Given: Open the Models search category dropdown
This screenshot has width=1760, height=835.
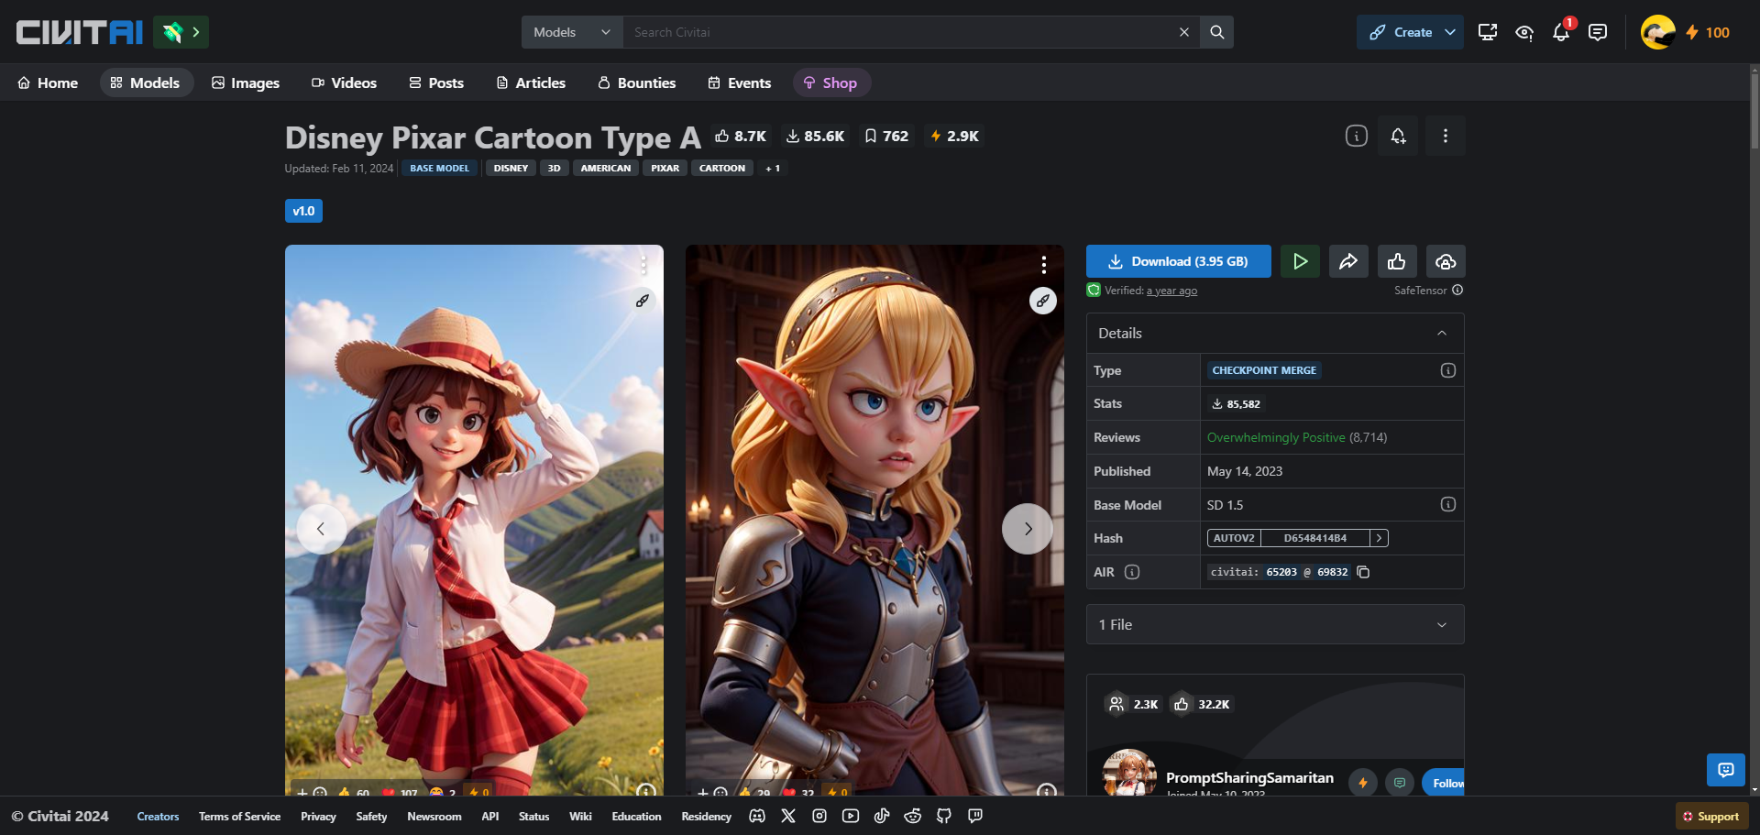Looking at the screenshot, I should (x=572, y=32).
